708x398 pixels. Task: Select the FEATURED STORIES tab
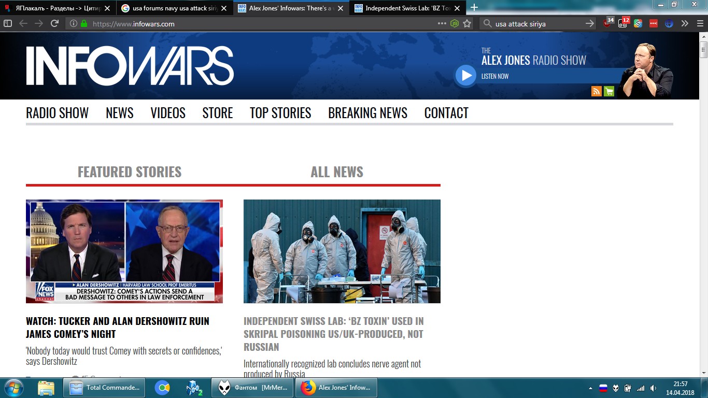pyautogui.click(x=130, y=172)
